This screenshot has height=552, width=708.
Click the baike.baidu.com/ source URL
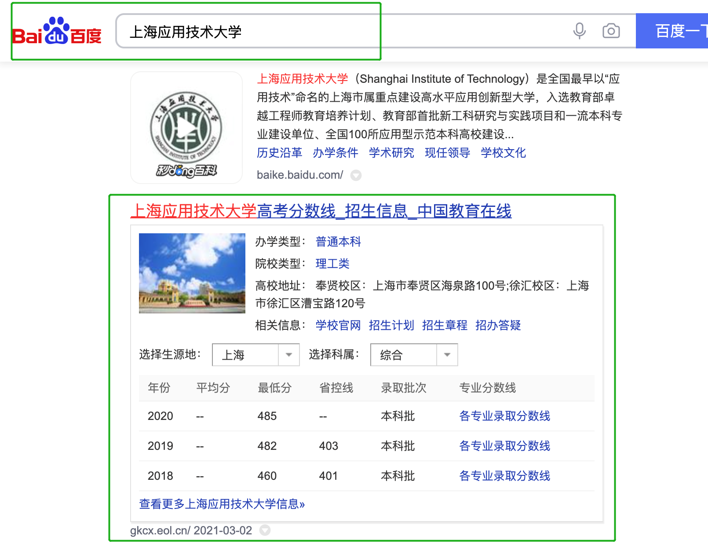[x=300, y=175]
